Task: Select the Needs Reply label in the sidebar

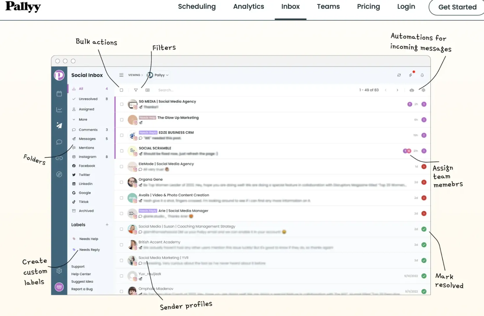Action: [x=89, y=250]
